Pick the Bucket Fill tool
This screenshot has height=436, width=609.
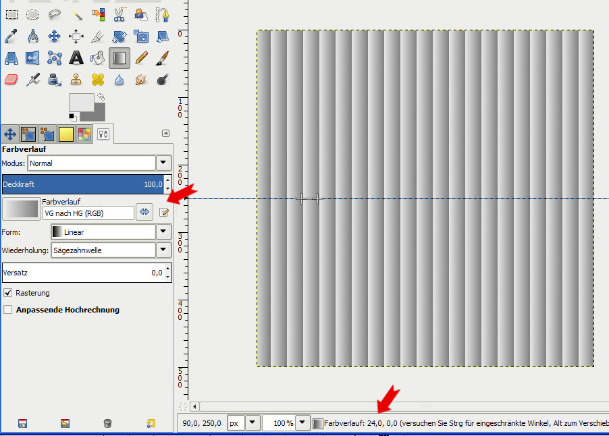(x=98, y=58)
